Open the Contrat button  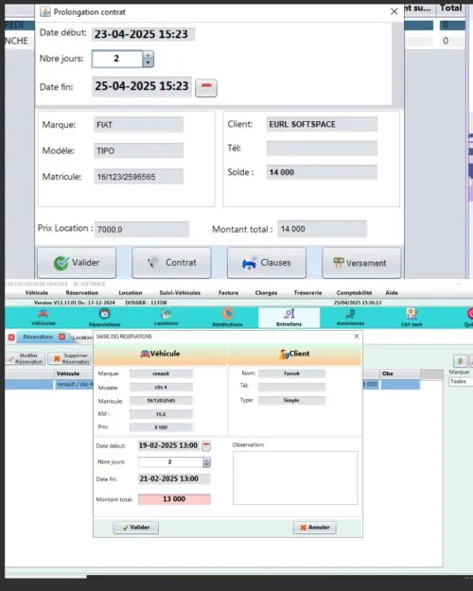[171, 263]
